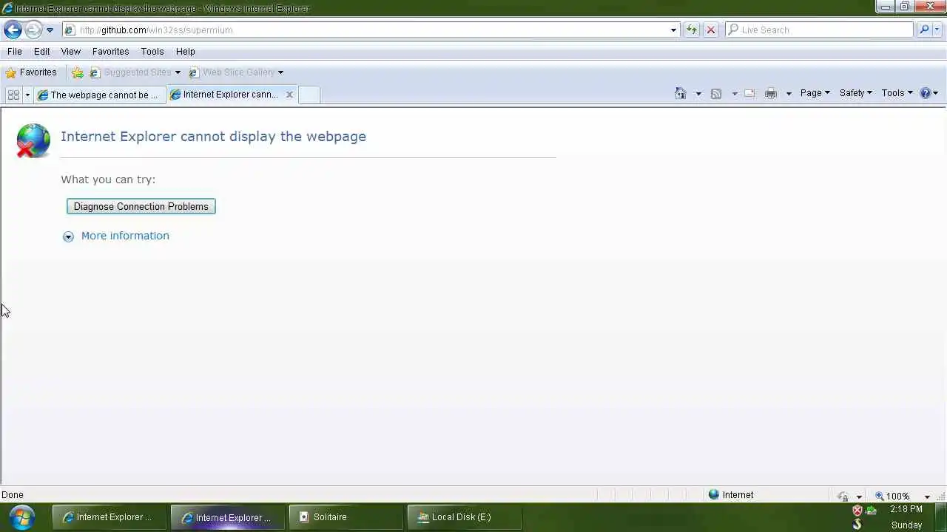The width and height of the screenshot is (947, 532).
Task: Expand the Home button dropdown arrow
Action: coord(698,94)
